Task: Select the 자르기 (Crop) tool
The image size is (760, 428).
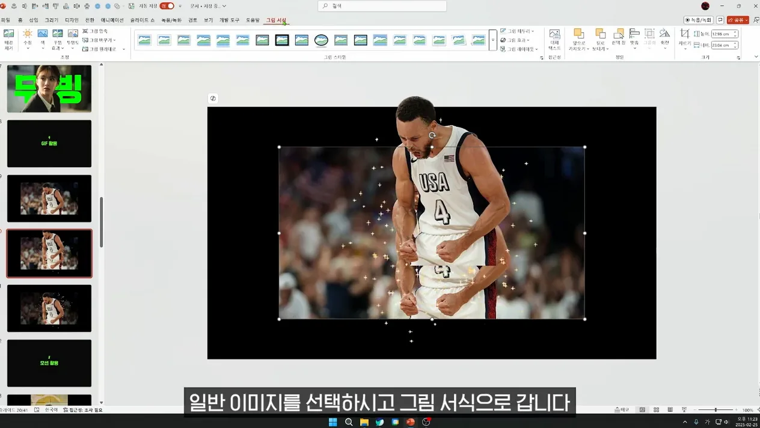Action: tap(685, 38)
